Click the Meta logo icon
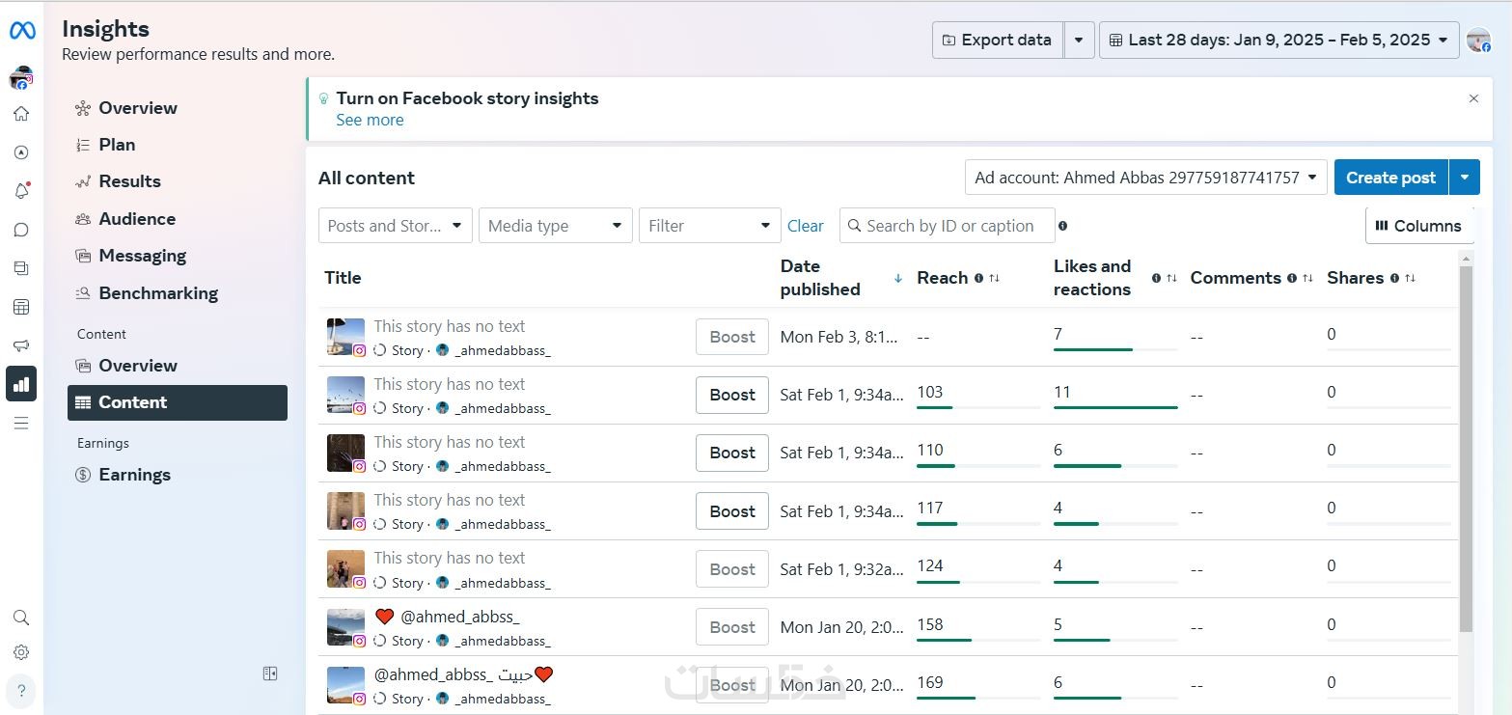1512x715 pixels. tap(22, 31)
